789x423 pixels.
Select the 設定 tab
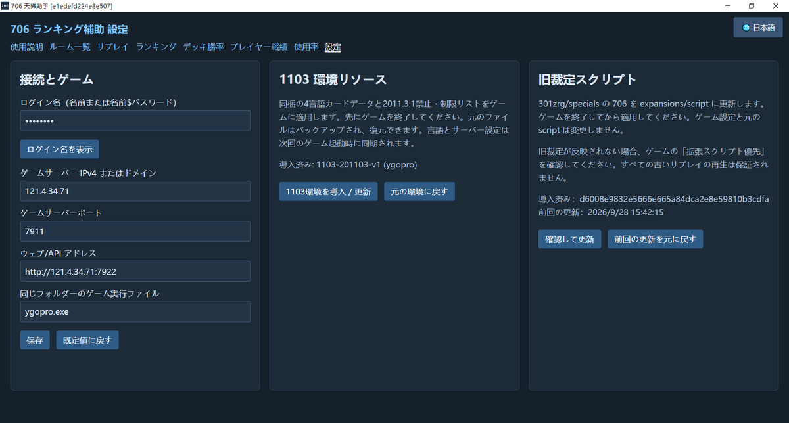point(333,47)
